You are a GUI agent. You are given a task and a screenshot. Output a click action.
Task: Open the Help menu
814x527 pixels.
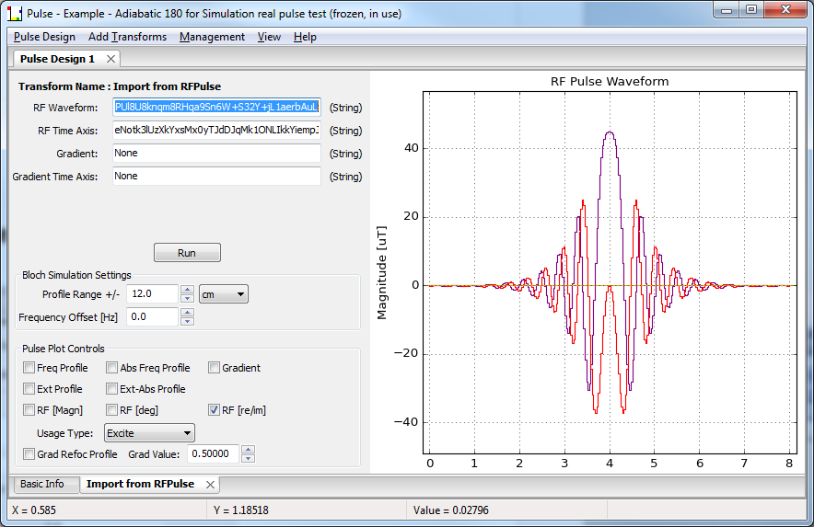(x=305, y=37)
